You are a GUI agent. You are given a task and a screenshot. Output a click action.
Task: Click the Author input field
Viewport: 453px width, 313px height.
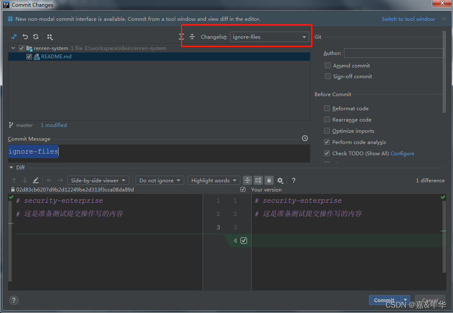coord(394,53)
